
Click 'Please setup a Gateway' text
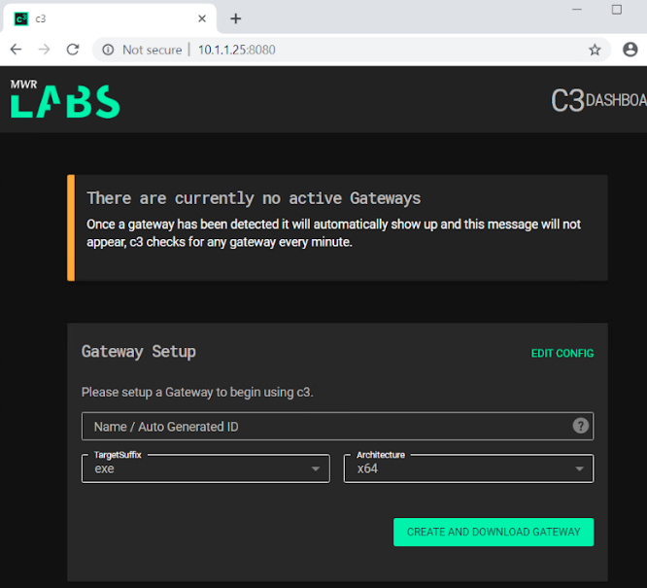click(197, 392)
